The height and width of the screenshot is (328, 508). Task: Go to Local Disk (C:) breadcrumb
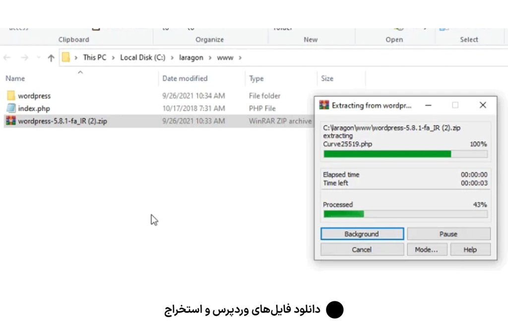point(142,57)
